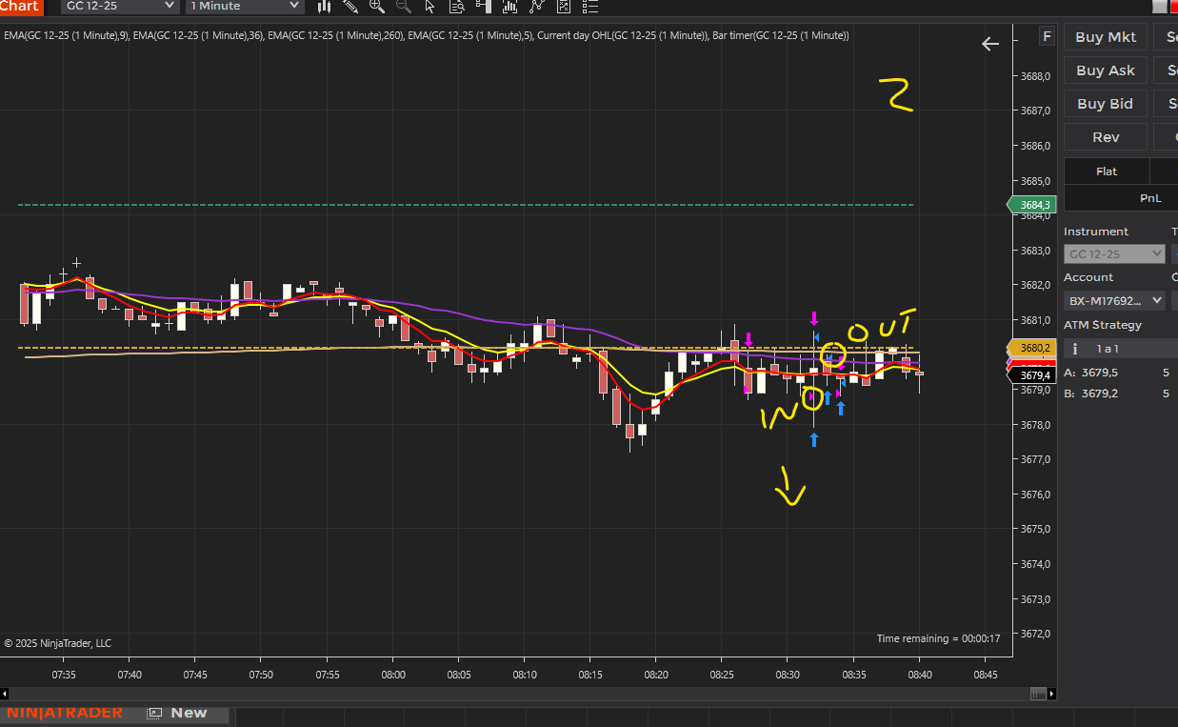Screen dimensions: 1178x727
Task: Click the 3672,0 price axis label
Action: 1035,634
